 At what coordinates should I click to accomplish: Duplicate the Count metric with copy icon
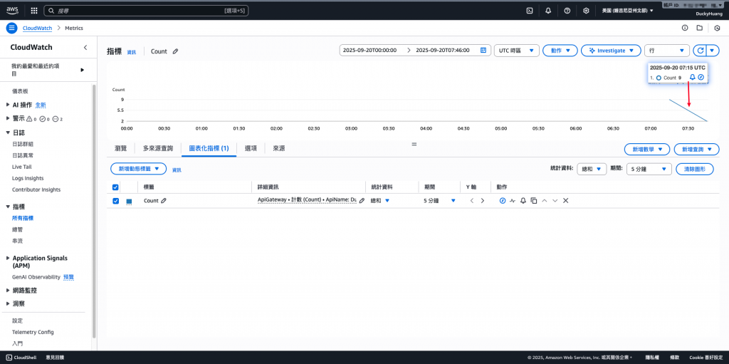click(534, 201)
